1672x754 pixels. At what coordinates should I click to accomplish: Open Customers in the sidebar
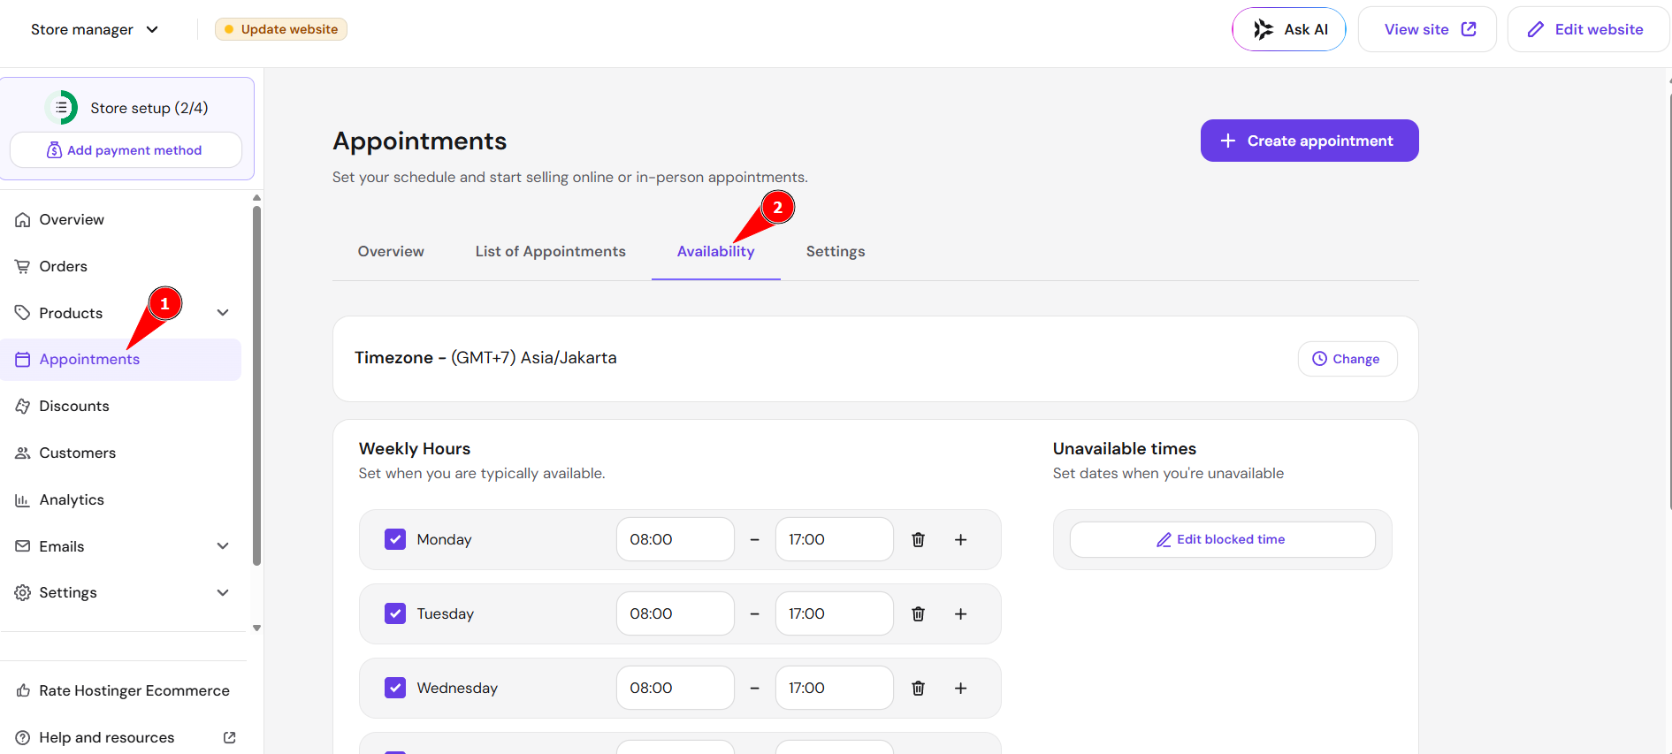pyautogui.click(x=120, y=453)
